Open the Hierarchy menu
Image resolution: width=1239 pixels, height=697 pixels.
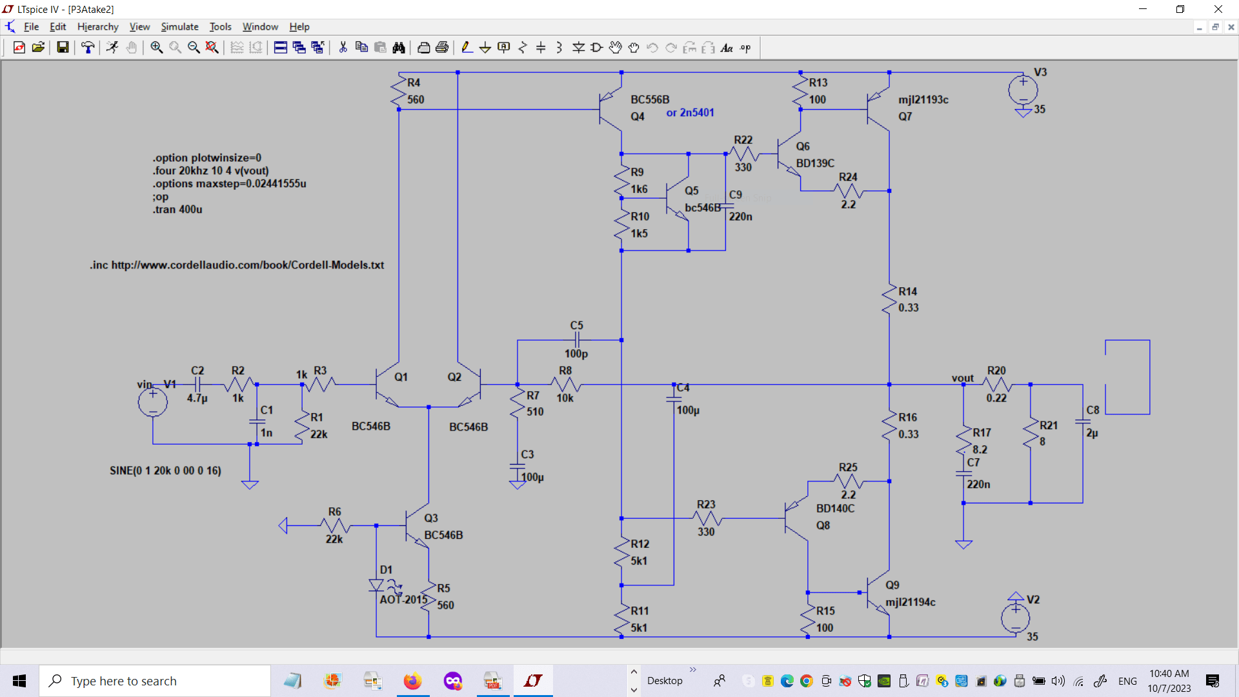click(x=97, y=26)
